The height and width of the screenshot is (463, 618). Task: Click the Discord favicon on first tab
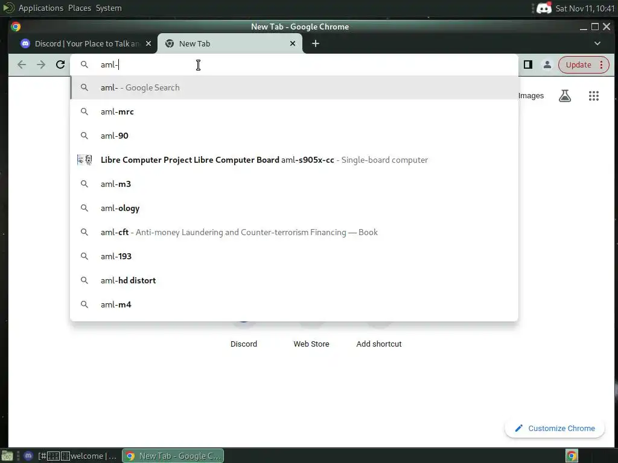pos(25,43)
